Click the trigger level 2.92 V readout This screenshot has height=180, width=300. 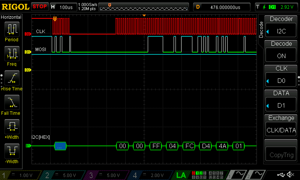[287, 7]
